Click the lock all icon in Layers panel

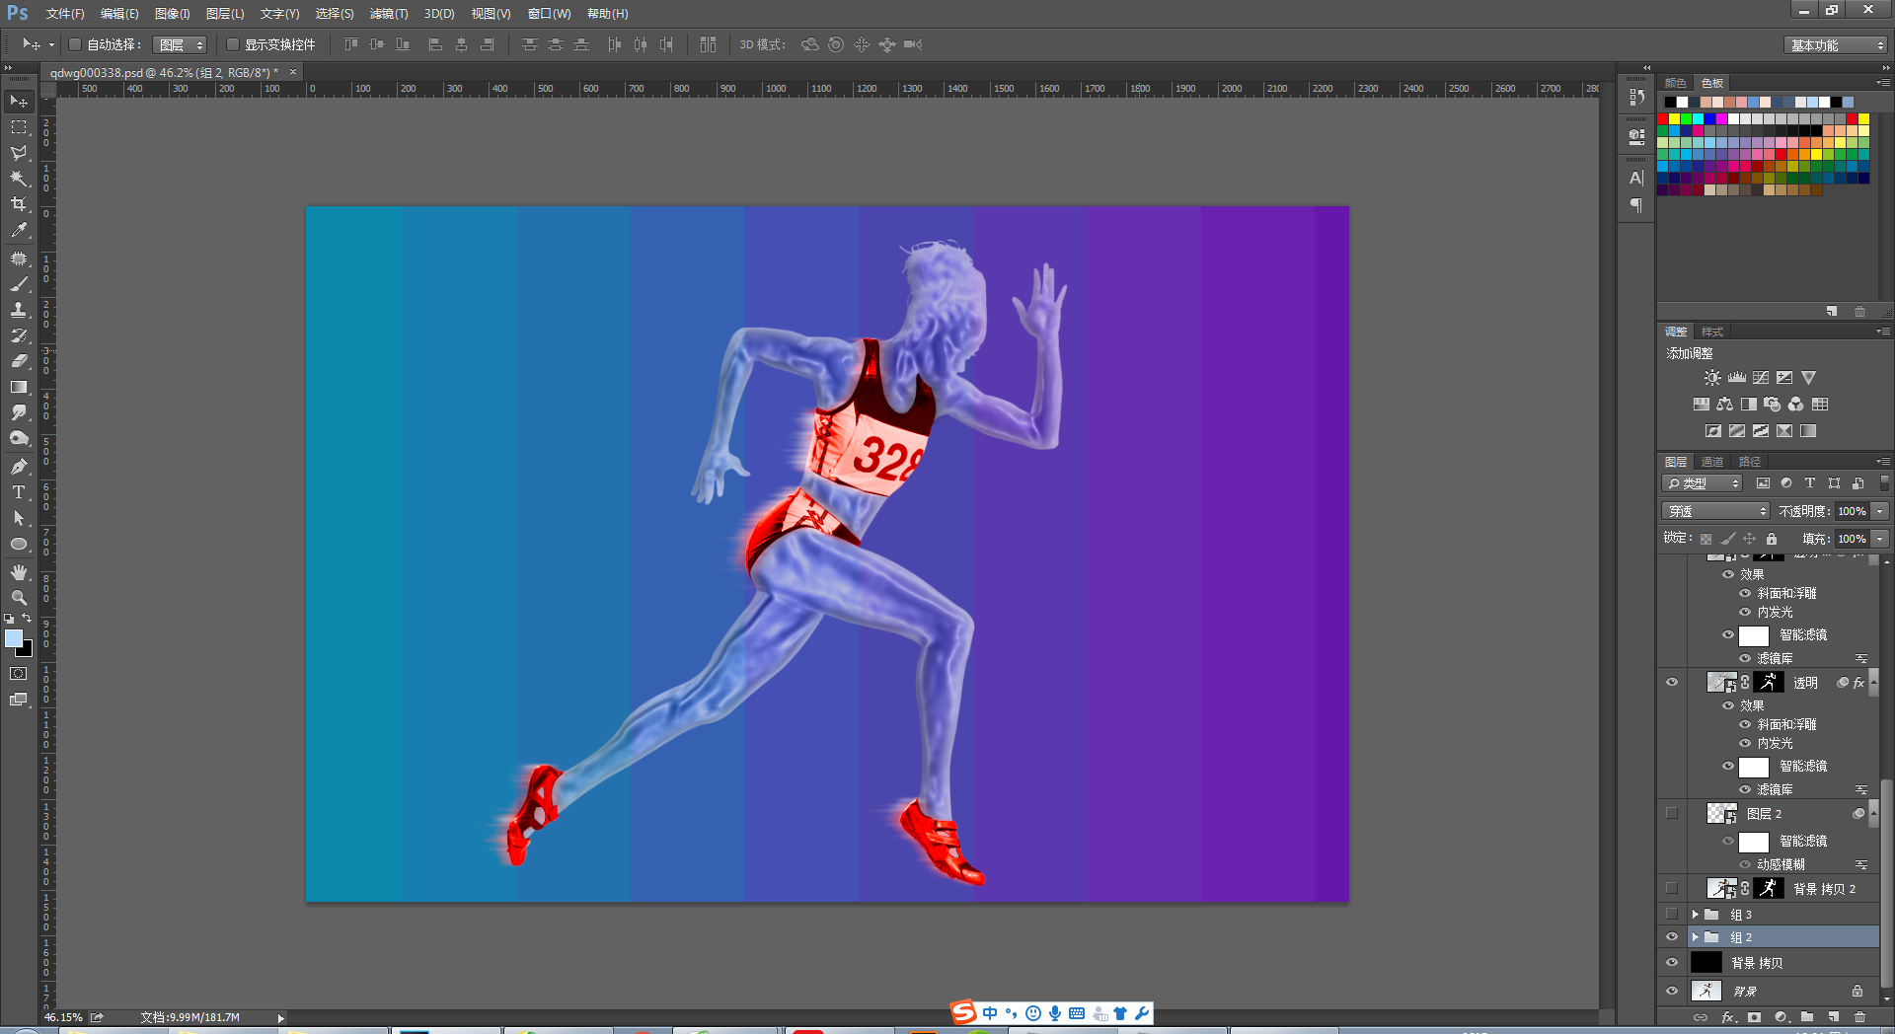pos(1772,539)
